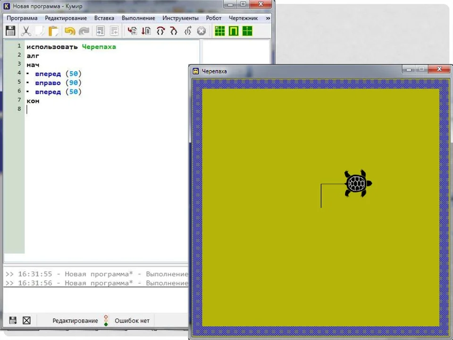453x340 pixels.
Task: Click the Paste clipboard icon
Action: coord(53,31)
